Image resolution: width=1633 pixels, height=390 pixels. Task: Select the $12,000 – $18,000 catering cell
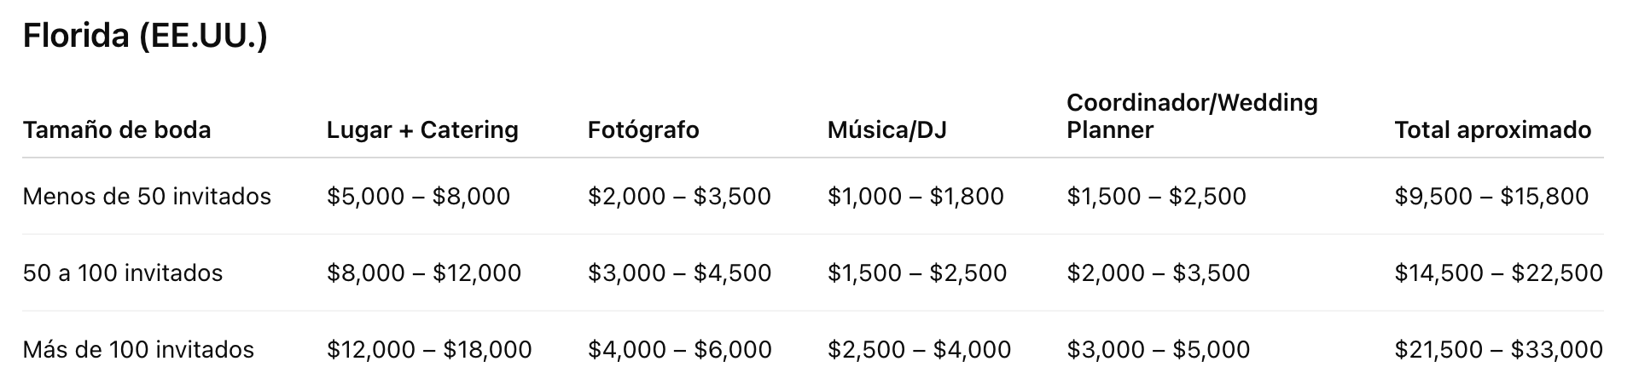click(429, 350)
